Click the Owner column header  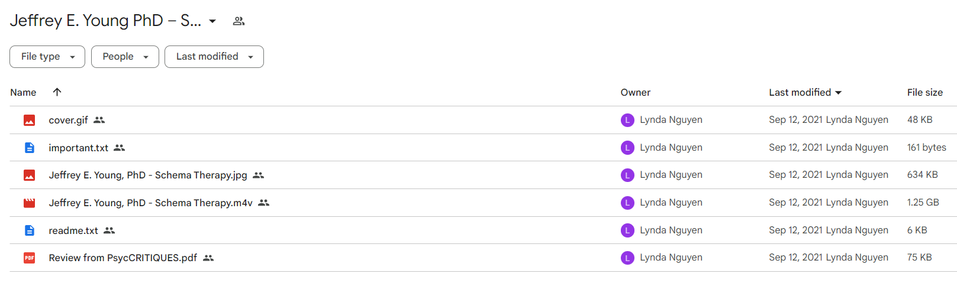click(x=635, y=92)
